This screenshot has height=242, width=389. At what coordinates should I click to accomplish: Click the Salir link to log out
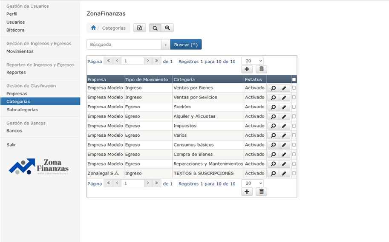click(11, 145)
